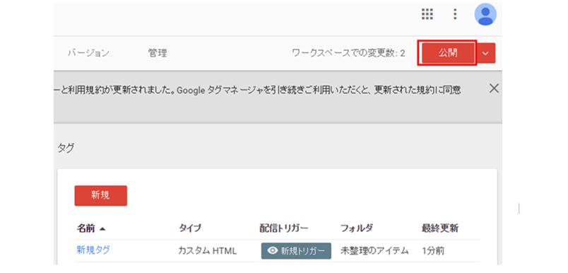Click the タイプ column header

[190, 228]
